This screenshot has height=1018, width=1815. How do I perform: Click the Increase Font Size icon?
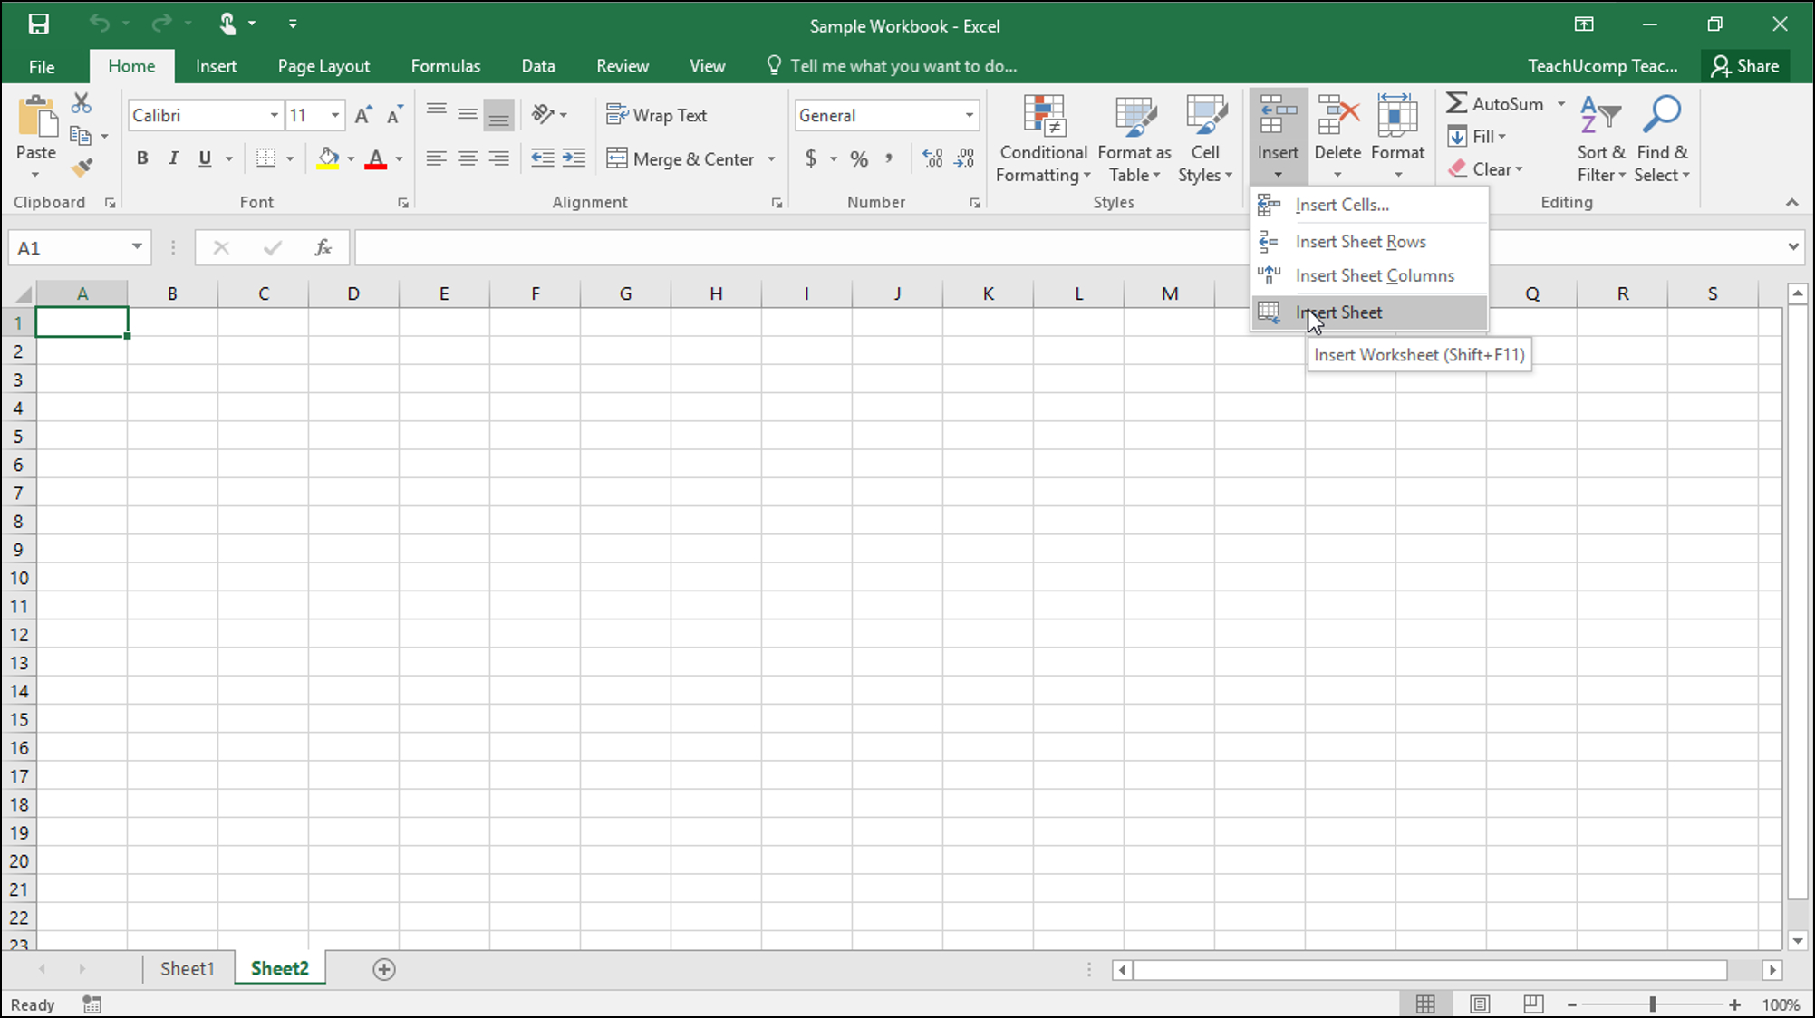click(x=361, y=114)
